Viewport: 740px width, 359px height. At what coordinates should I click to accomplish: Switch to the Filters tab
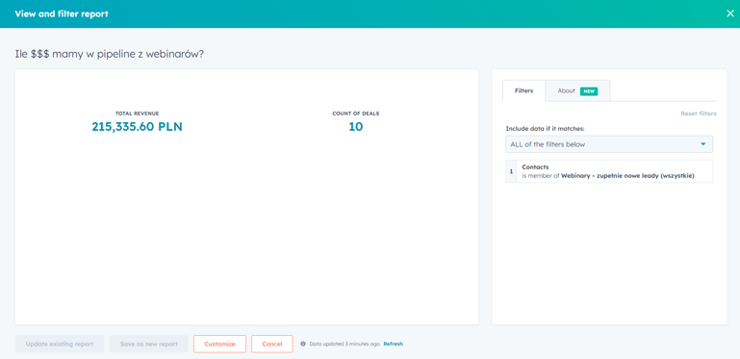[523, 90]
